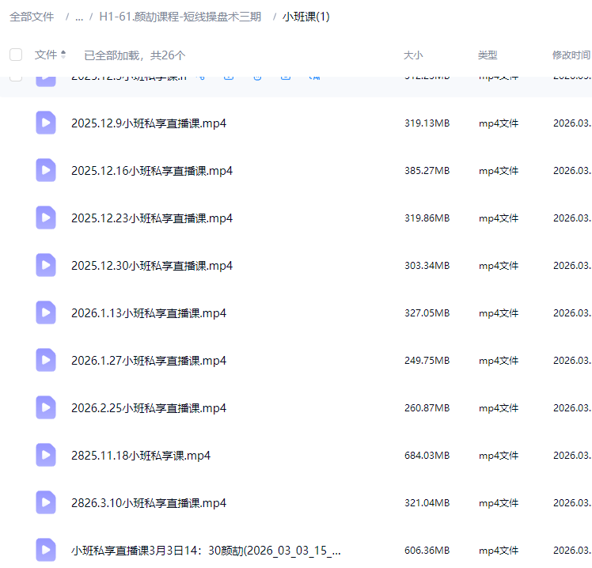Click size value 684.03MB
The image size is (592, 568).
click(x=427, y=456)
